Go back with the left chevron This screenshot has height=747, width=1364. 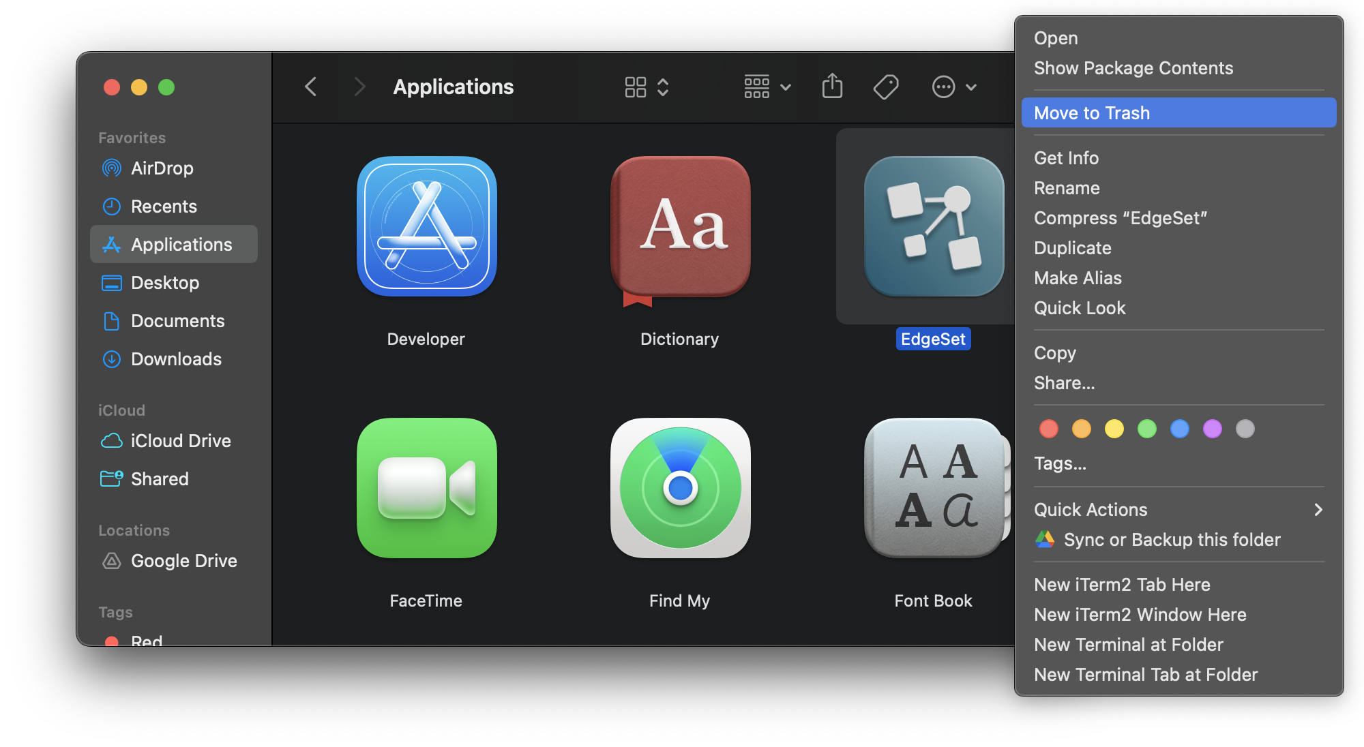(311, 87)
